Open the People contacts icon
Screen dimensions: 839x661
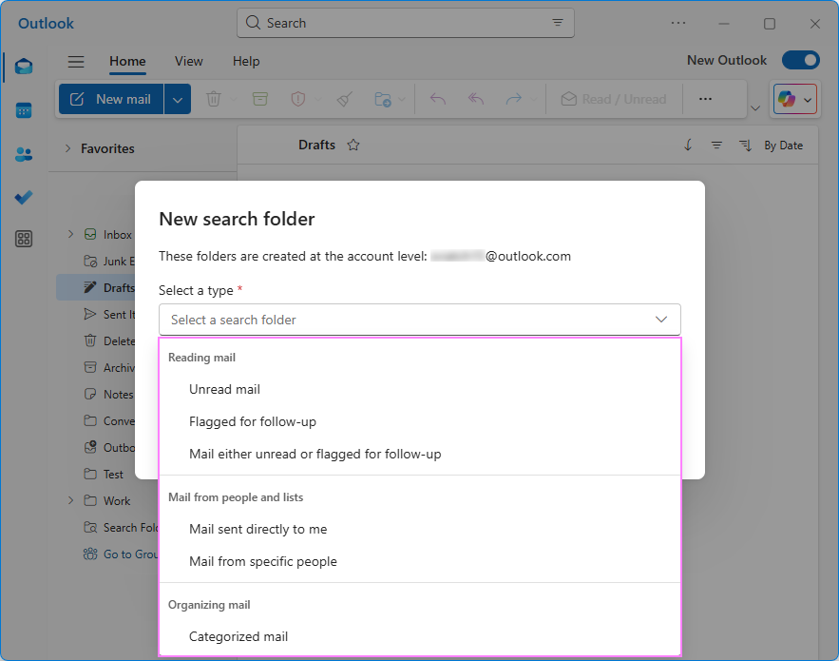click(24, 154)
